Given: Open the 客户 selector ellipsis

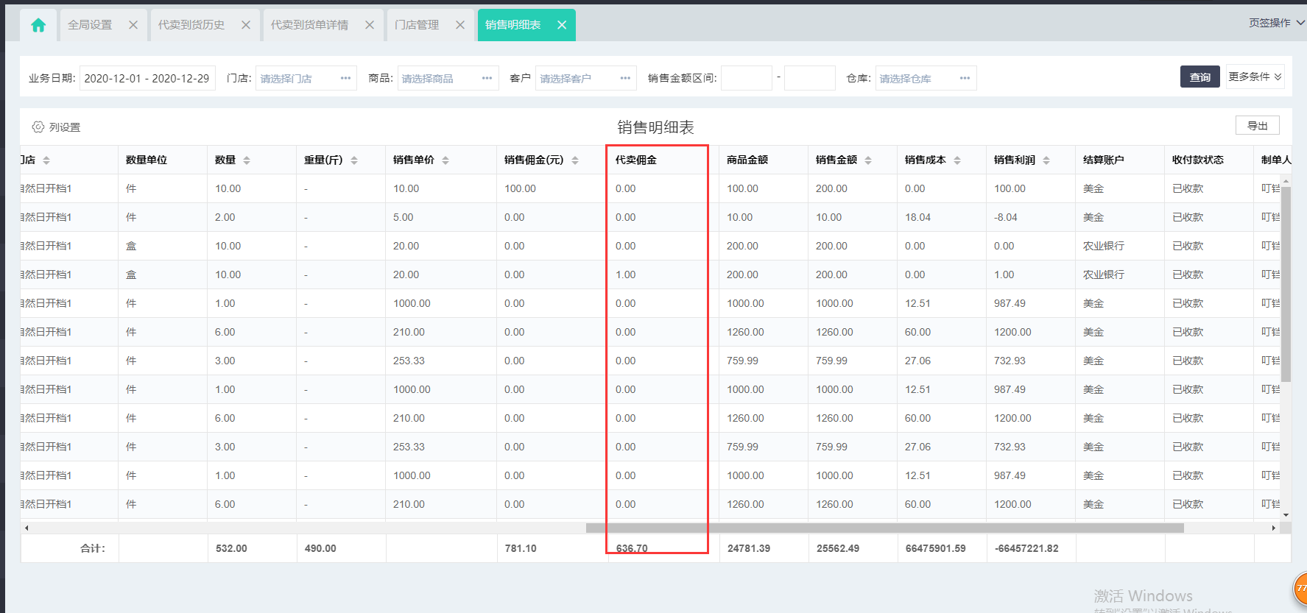Looking at the screenshot, I should point(625,78).
